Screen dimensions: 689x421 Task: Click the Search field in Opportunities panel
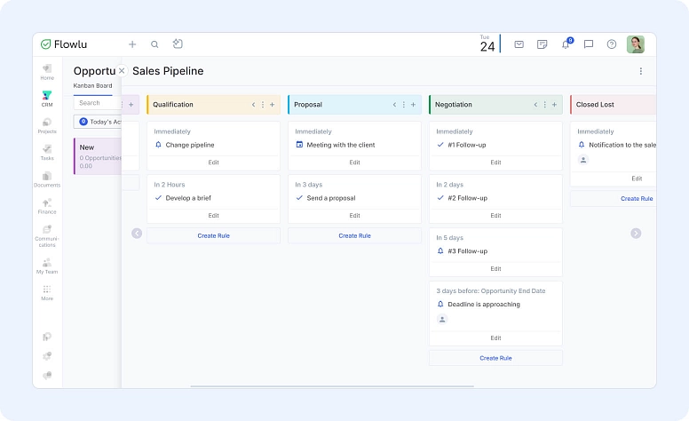[x=96, y=103]
